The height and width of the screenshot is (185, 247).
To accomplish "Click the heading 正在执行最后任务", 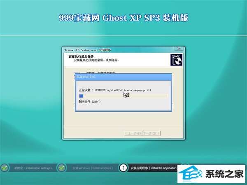I will tap(81, 56).
